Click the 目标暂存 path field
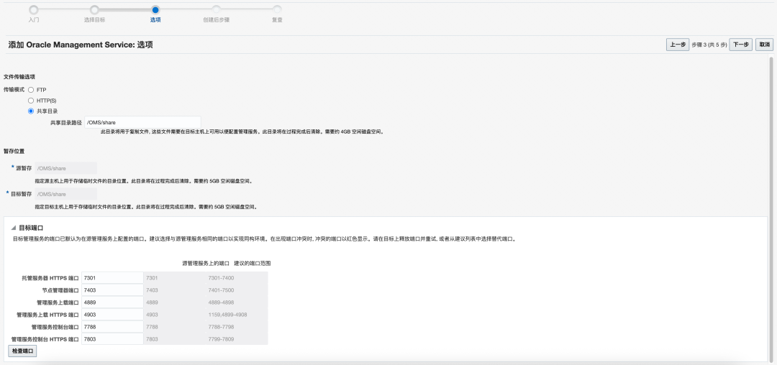The width and height of the screenshot is (777, 365). click(x=66, y=194)
